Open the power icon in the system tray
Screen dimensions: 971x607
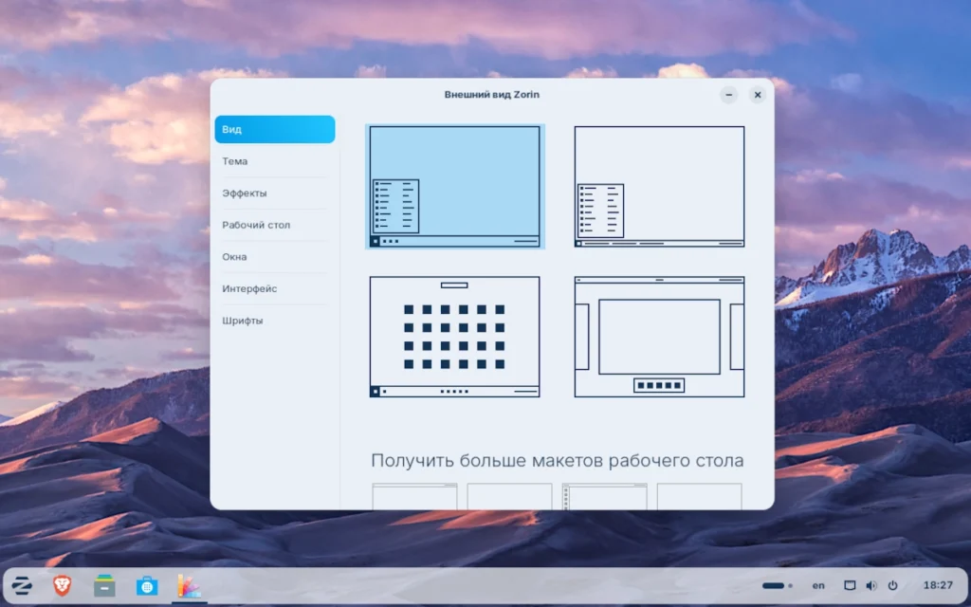pyautogui.click(x=892, y=585)
